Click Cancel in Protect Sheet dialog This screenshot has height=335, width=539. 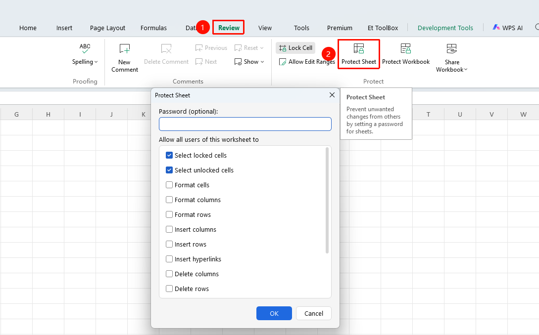click(313, 313)
